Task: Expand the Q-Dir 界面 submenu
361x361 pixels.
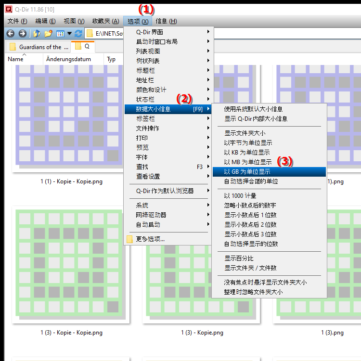Action: [x=169, y=32]
